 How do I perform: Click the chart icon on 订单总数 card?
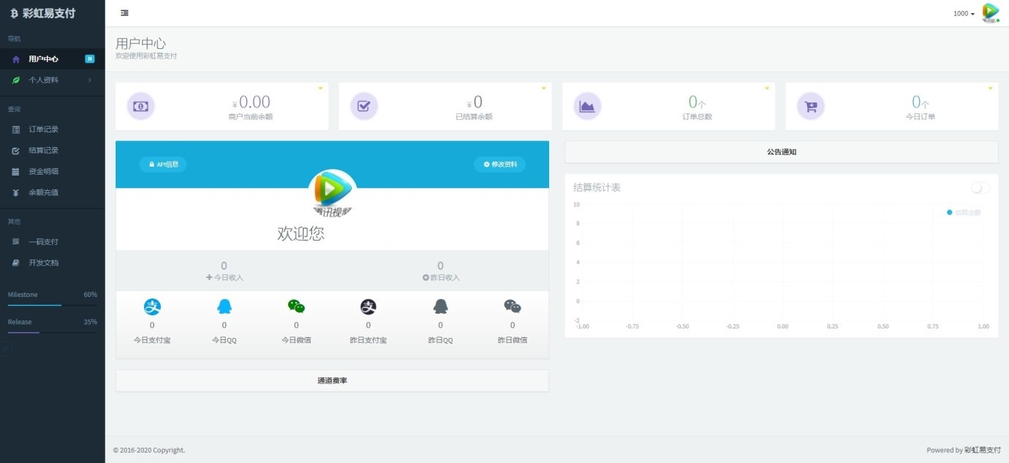point(587,106)
